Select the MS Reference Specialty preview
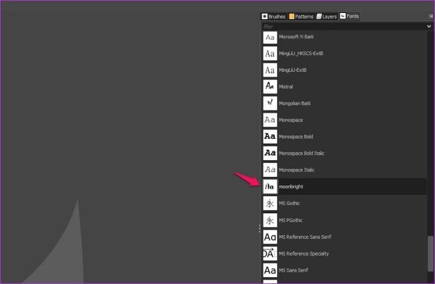 [270, 254]
